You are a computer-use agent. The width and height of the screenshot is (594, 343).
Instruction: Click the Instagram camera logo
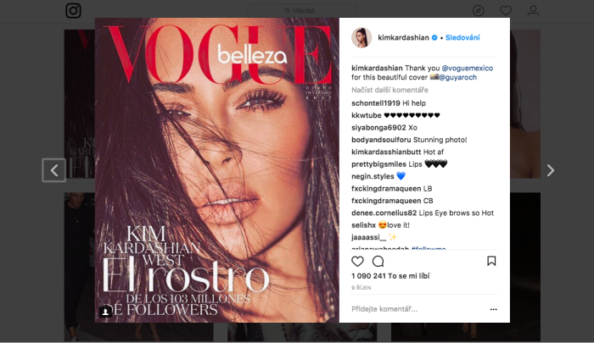click(74, 11)
